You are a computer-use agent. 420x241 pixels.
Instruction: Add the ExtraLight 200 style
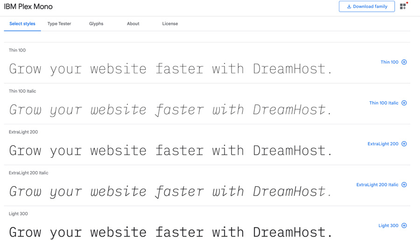tap(387, 144)
